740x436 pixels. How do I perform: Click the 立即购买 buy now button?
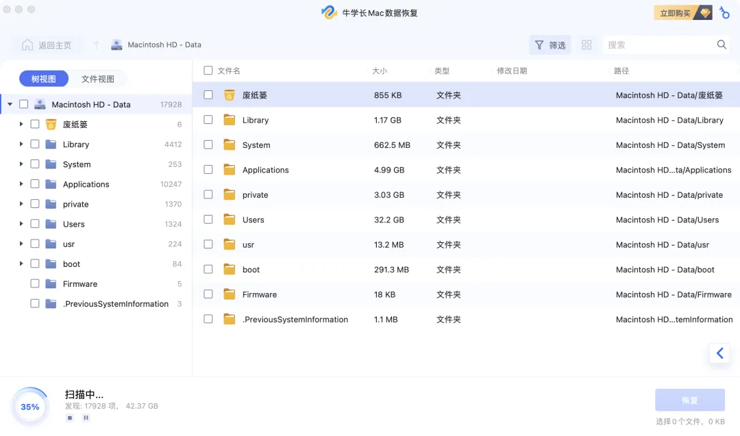tap(683, 13)
